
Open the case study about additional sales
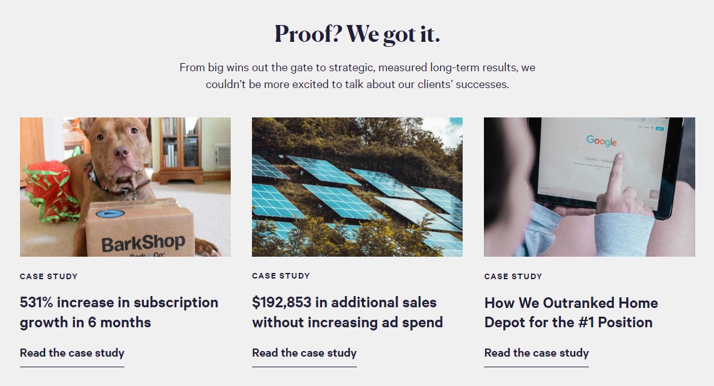coord(304,353)
